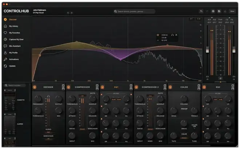Remove the Compressor 2 module with X

165,85
